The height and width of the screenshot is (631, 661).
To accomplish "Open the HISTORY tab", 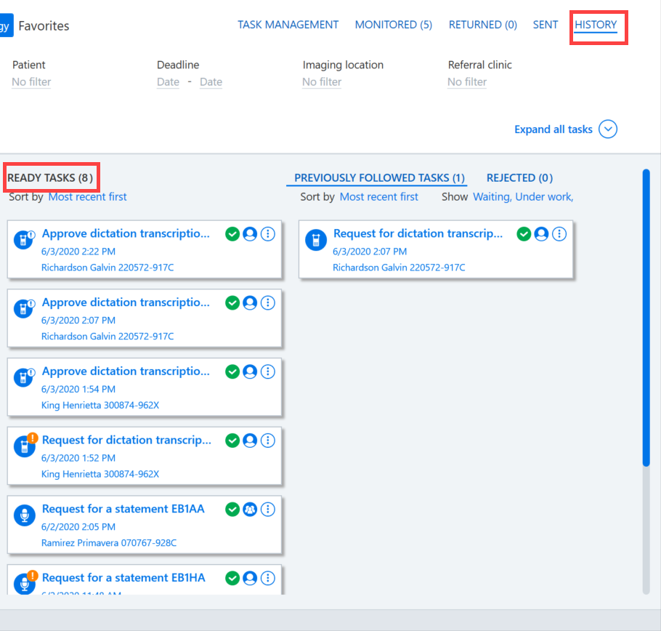I will (x=595, y=25).
